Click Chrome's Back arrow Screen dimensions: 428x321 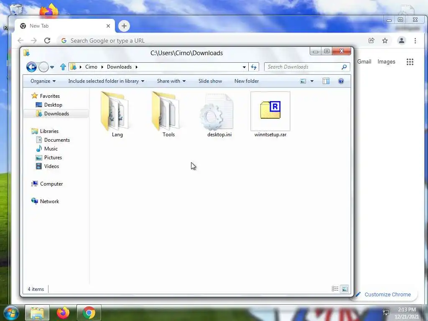point(20,41)
